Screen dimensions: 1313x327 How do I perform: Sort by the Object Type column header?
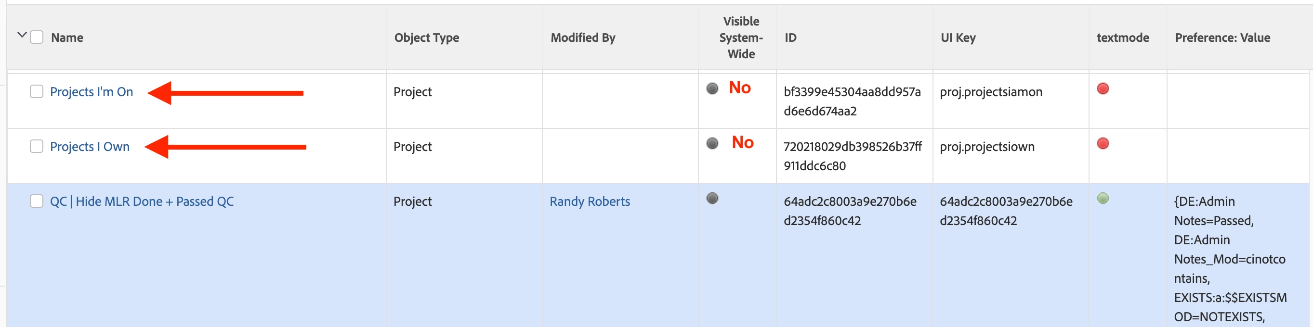point(426,38)
